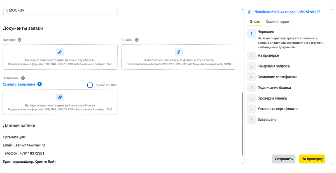This screenshot has height=173, width=336.
Task: Click the paperclip icon in Паспорт upload area
Action: click(x=60, y=52)
